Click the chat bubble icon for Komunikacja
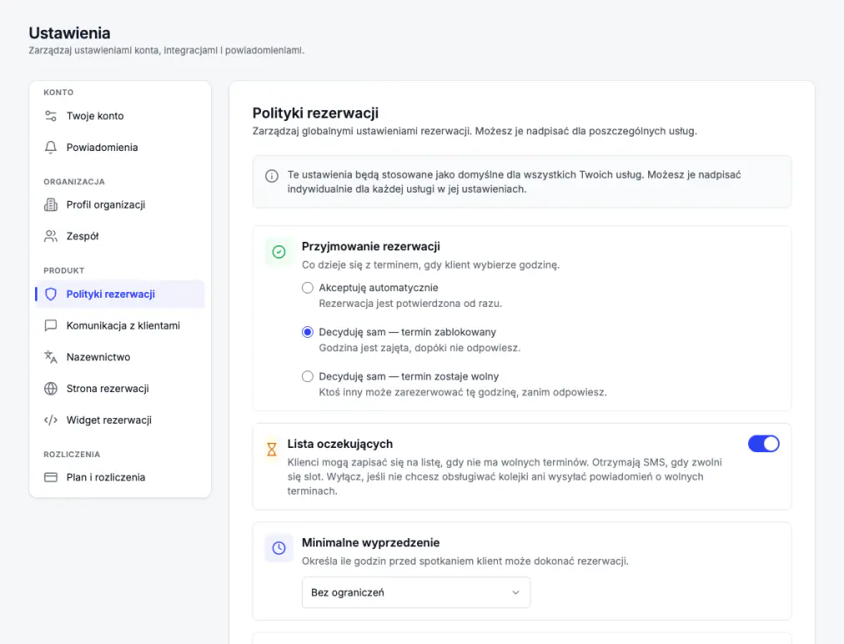 [51, 325]
